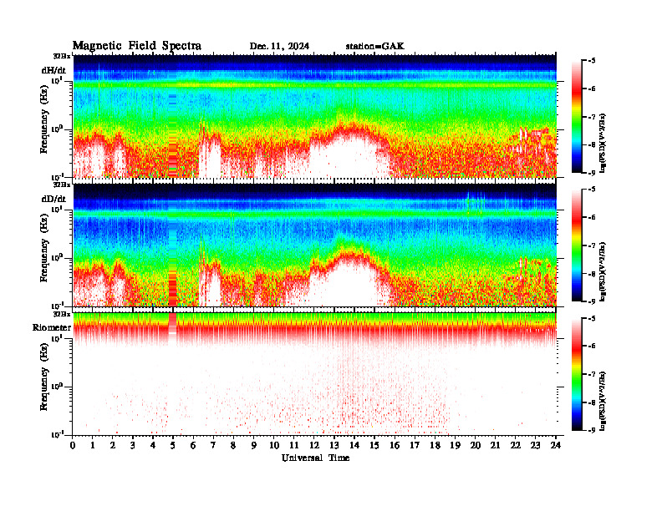
Task: Click hour "18" on the time axis
Action: point(435,445)
